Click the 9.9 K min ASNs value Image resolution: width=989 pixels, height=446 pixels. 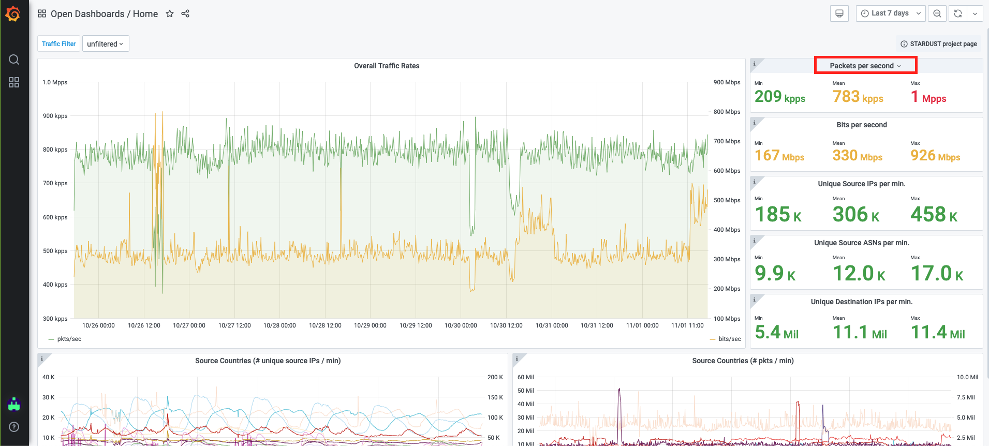tap(775, 273)
